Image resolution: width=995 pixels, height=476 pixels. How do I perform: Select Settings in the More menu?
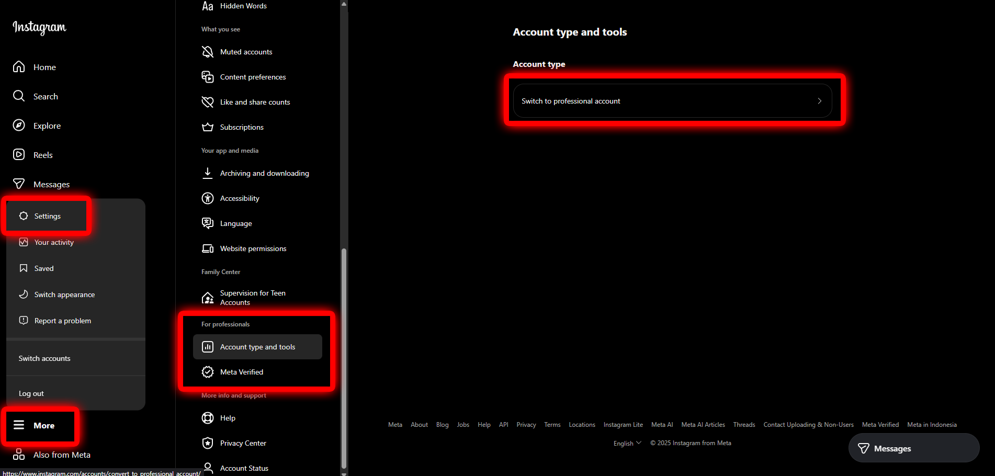[x=47, y=216]
